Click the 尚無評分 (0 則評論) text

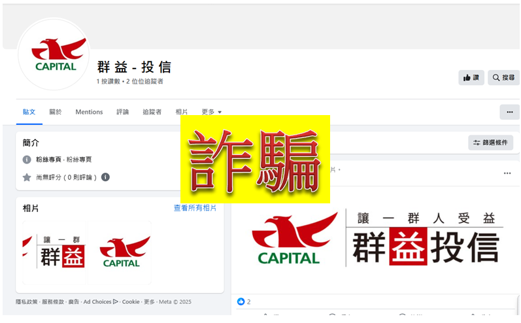[x=67, y=177]
